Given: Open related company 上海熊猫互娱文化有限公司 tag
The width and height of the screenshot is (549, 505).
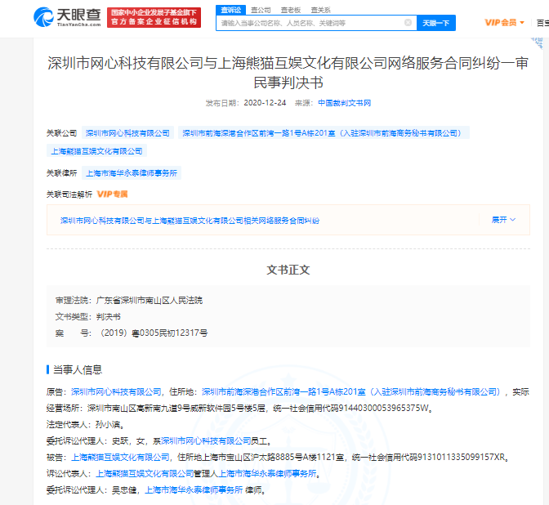Looking at the screenshot, I should click(x=96, y=151).
